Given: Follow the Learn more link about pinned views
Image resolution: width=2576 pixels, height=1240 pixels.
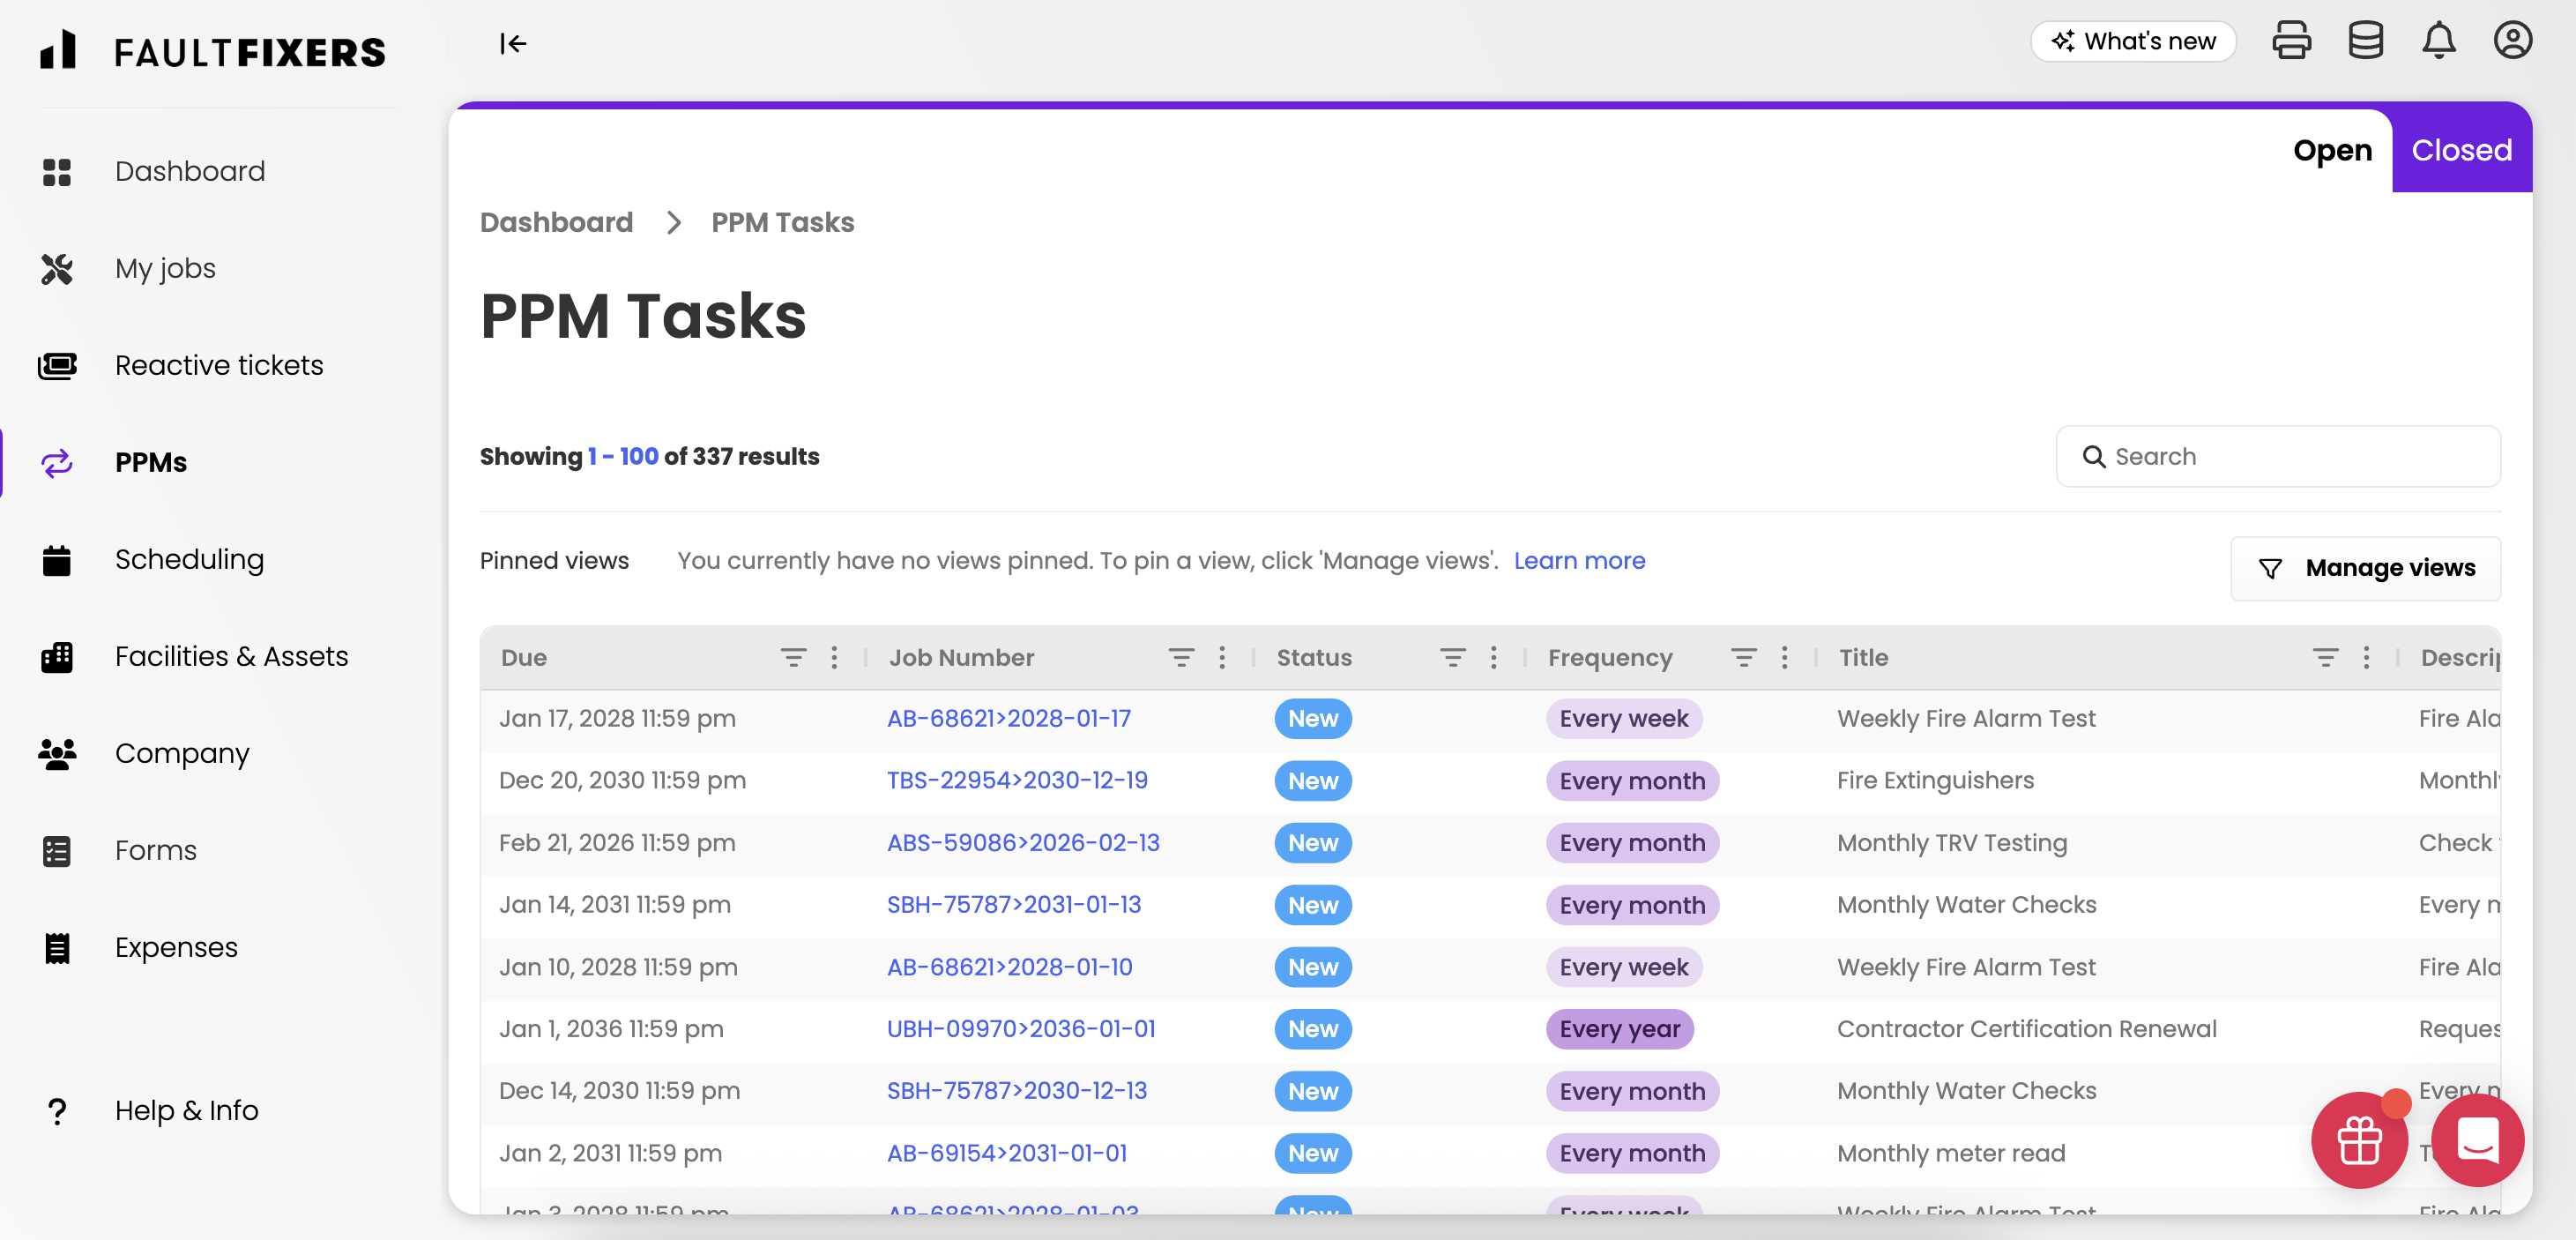Looking at the screenshot, I should (x=1579, y=560).
